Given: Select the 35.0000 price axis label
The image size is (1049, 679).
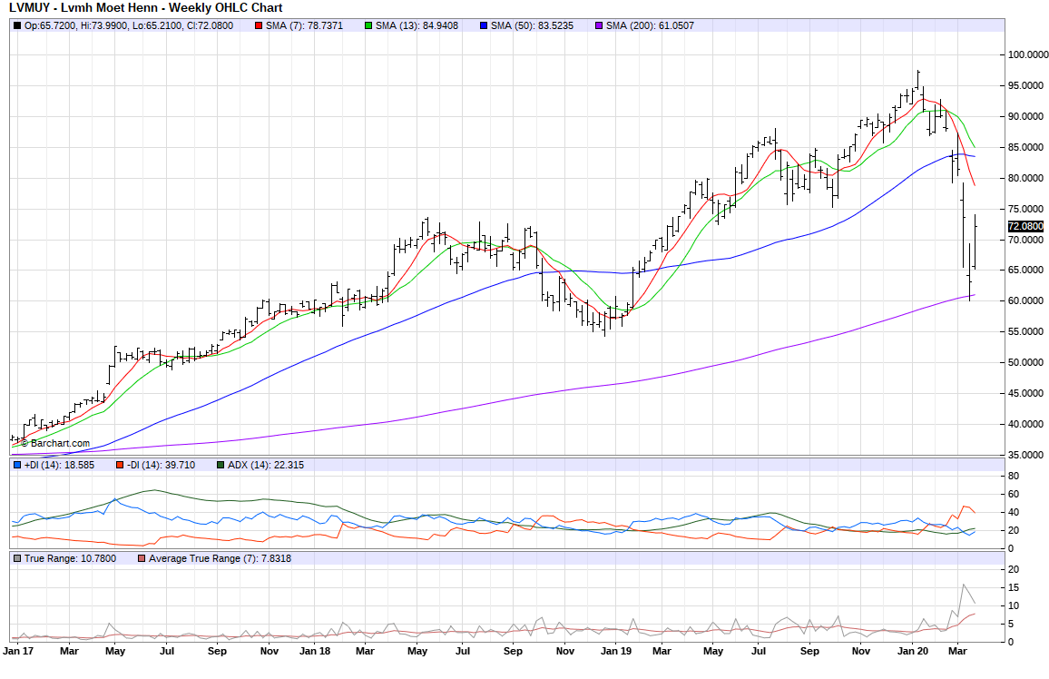Looking at the screenshot, I should (1025, 455).
